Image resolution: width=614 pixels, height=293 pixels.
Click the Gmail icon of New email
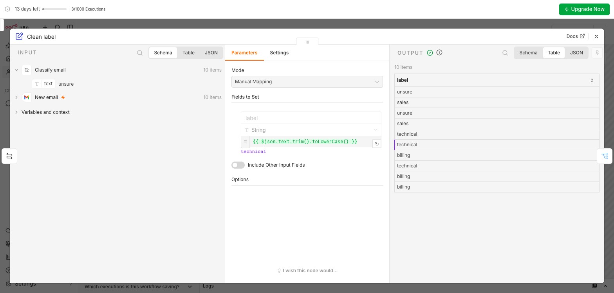(x=27, y=97)
